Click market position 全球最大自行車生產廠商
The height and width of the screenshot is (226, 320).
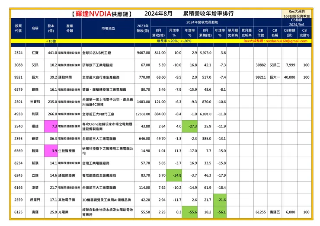[x=101, y=77]
